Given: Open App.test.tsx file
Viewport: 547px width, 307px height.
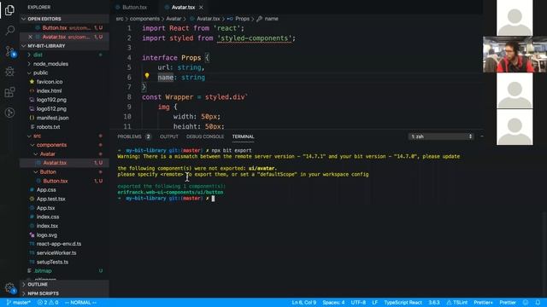Looking at the screenshot, I should [51, 199].
